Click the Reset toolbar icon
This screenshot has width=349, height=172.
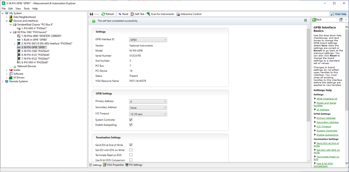pos(123,14)
